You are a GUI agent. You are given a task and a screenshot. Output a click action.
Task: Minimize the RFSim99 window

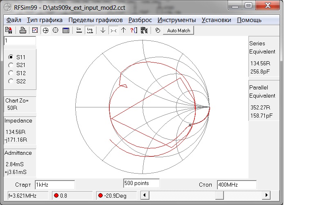point(235,6)
